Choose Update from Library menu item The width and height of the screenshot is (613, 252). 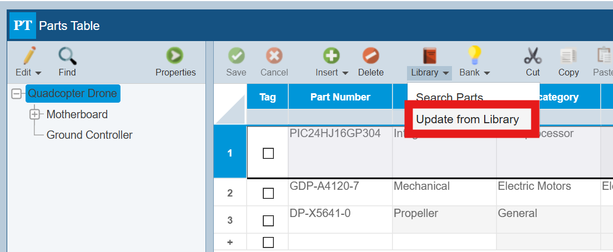pos(467,119)
